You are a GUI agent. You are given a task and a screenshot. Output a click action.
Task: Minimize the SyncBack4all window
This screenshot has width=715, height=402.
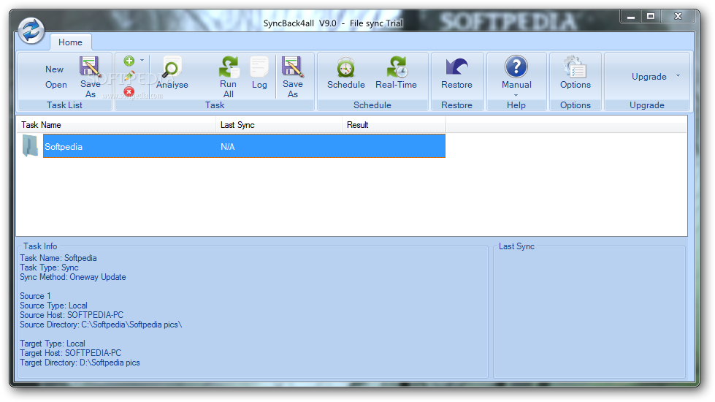(x=631, y=17)
